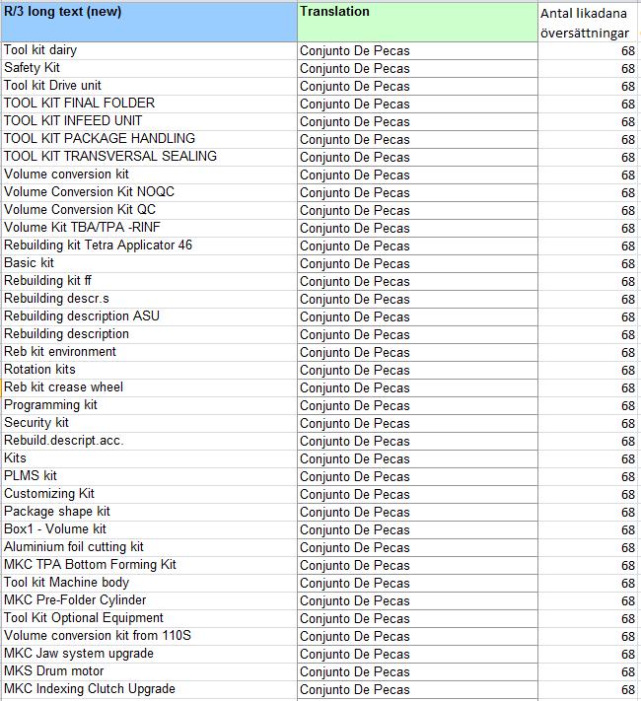Select the 'Rebuild.descript.acc.' cell

point(149,441)
